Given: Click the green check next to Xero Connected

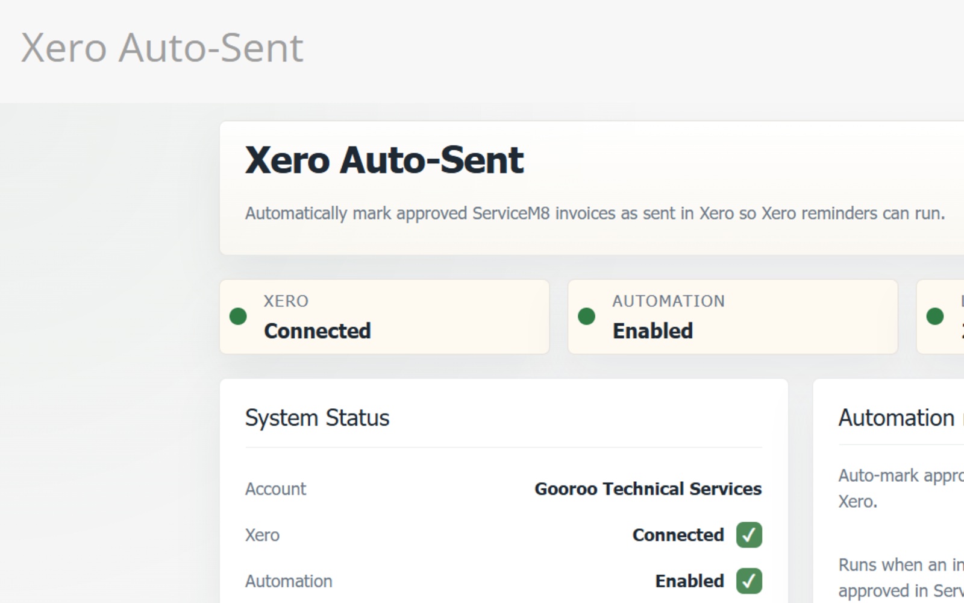Looking at the screenshot, I should pos(749,535).
